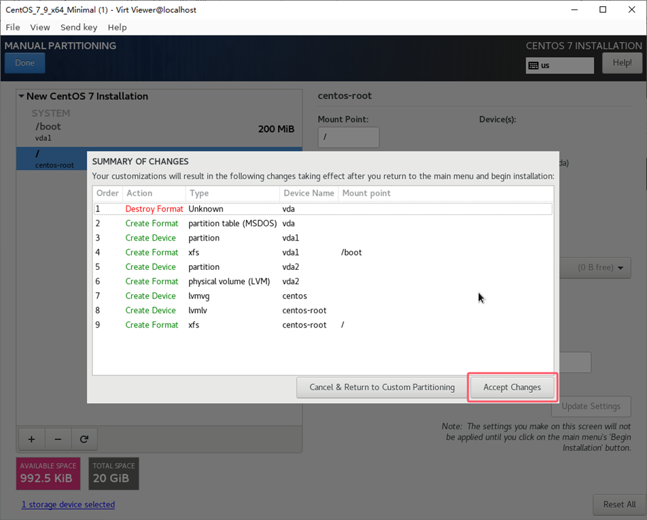The width and height of the screenshot is (647, 520).
Task: Click the '200 MiB' size of /boot
Action: click(276, 129)
